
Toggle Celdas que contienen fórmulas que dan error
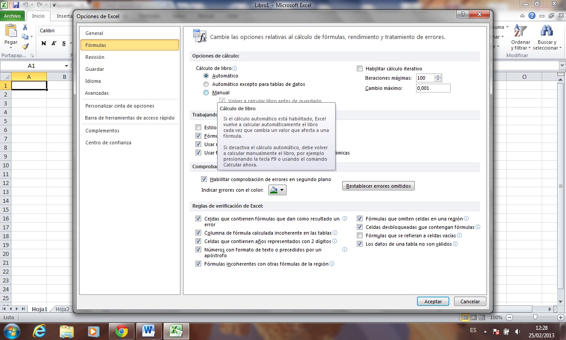[x=198, y=219]
